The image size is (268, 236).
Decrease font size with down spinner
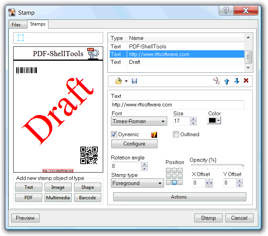pyautogui.click(x=193, y=123)
